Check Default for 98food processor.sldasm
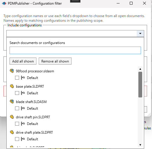Image resolution: width=152 pixels, height=149 pixels. pos(17,78)
